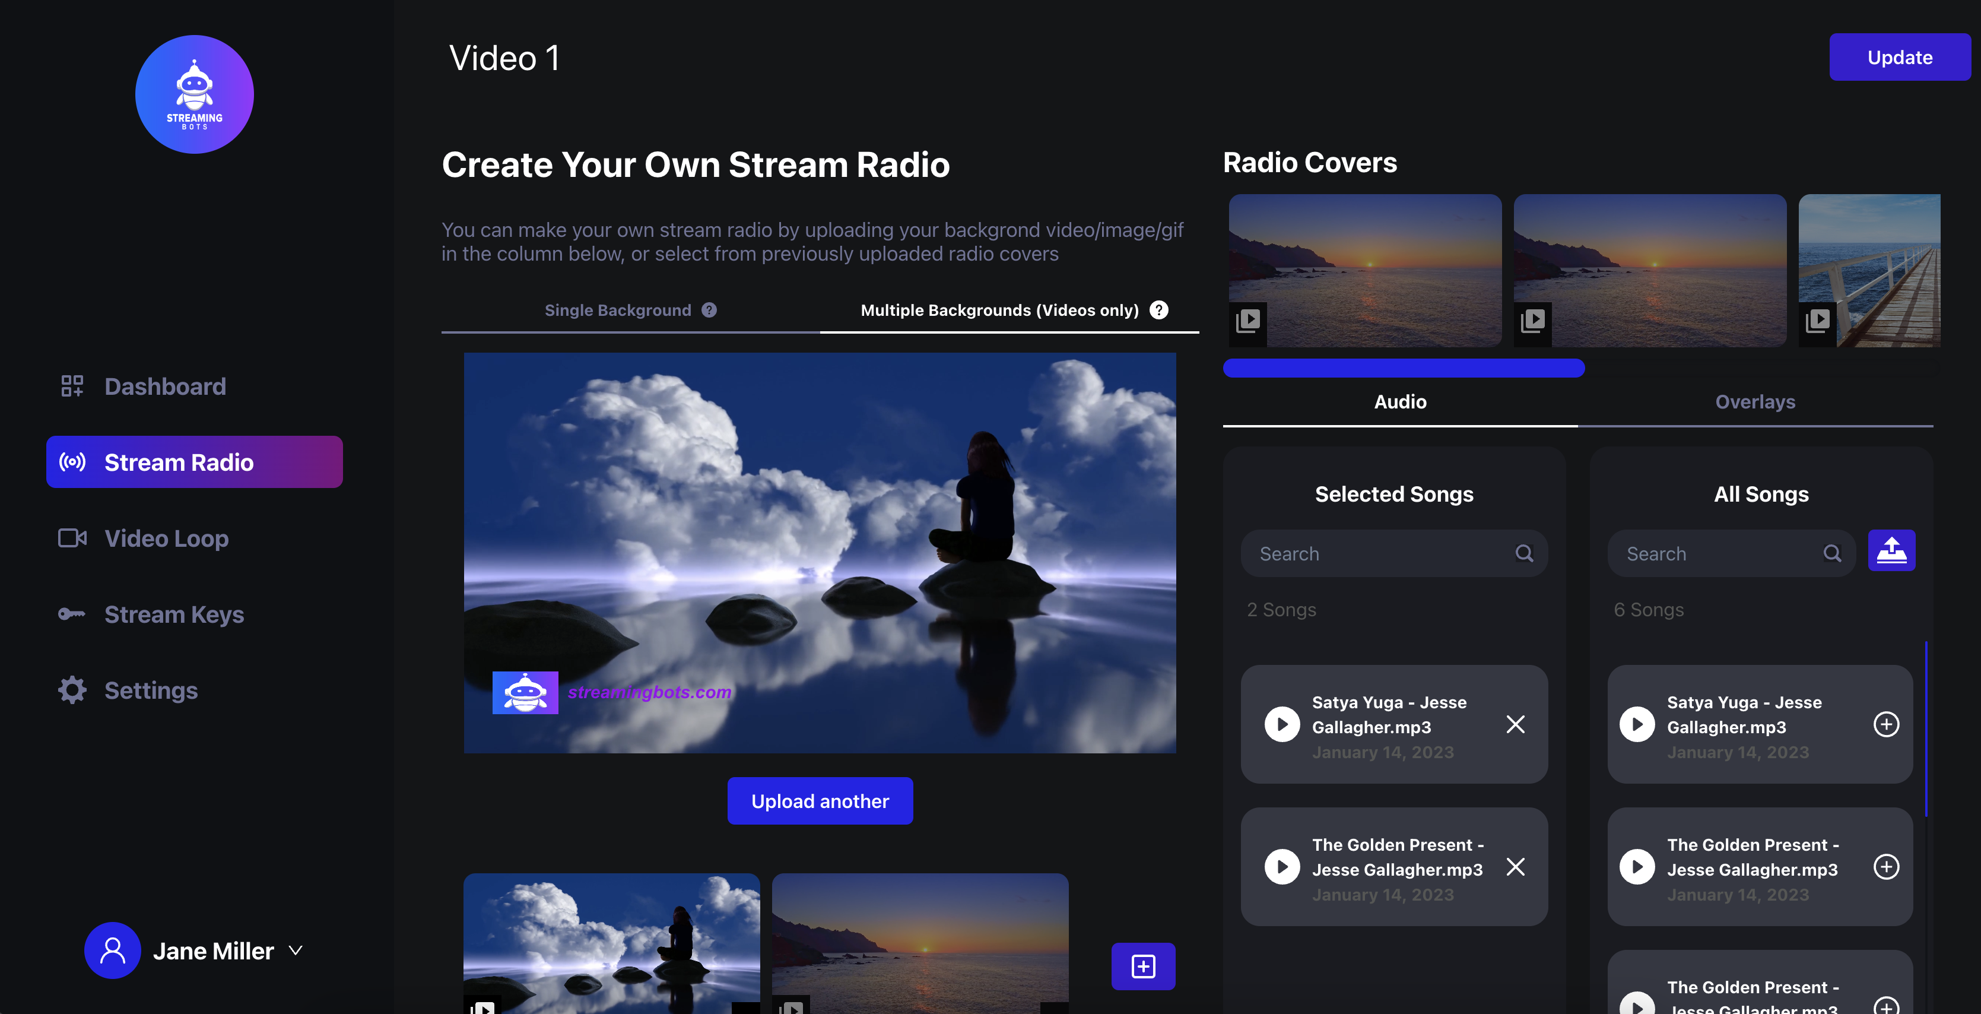The width and height of the screenshot is (1981, 1014).
Task: Click the '6 Songs' count label
Action: (1648, 610)
